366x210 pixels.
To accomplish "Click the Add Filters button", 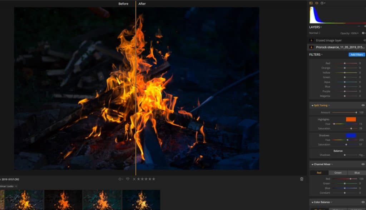I will pos(356,55).
